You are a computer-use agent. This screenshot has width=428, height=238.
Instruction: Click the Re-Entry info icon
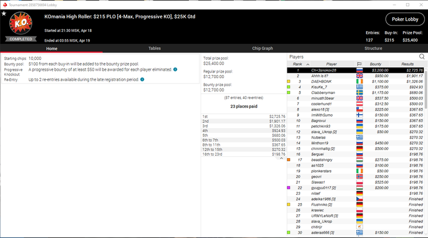pyautogui.click(x=142, y=79)
